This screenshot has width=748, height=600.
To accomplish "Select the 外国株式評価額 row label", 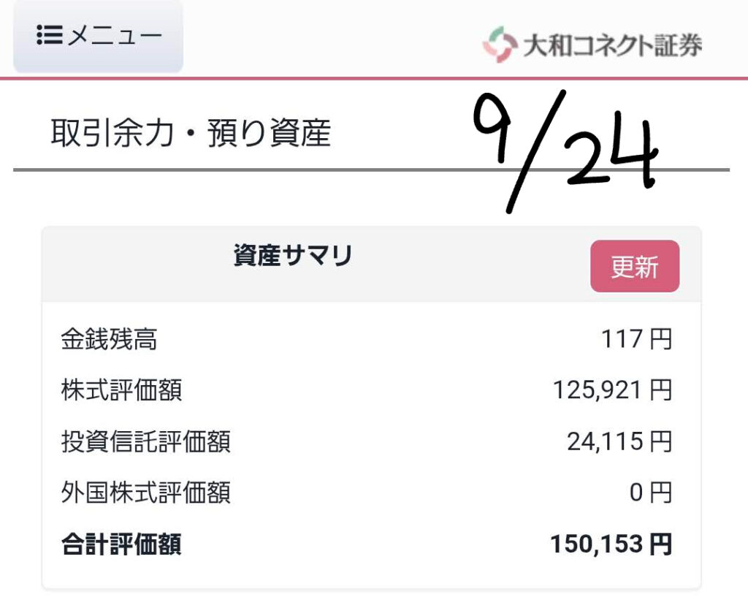I will click(146, 493).
